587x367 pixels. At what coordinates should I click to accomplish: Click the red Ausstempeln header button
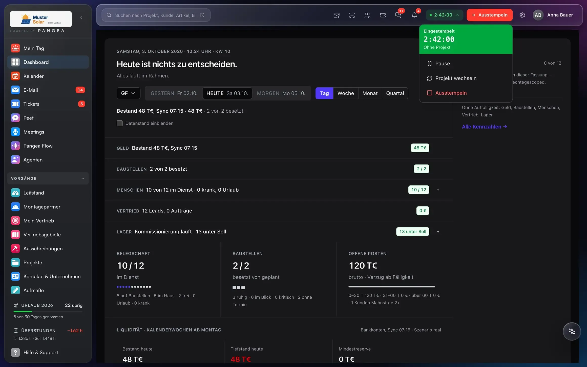(x=489, y=15)
